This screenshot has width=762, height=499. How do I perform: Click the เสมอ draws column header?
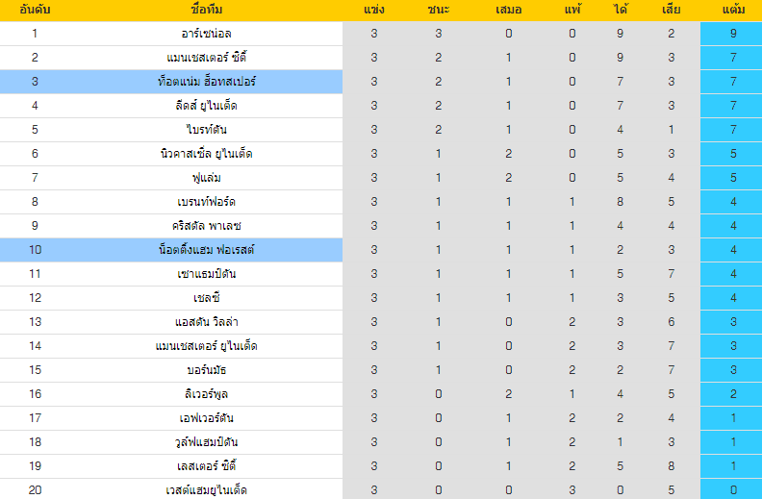pos(508,10)
